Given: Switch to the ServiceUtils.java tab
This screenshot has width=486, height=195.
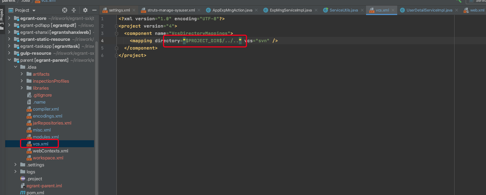Looking at the screenshot, I should click(x=343, y=10).
